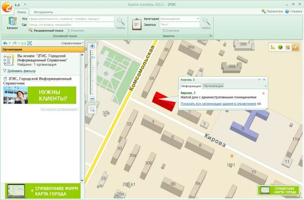Viewport: 304px width, 200px height.
Task: Click the Не нашли организацию? link
Action: coord(59,109)
